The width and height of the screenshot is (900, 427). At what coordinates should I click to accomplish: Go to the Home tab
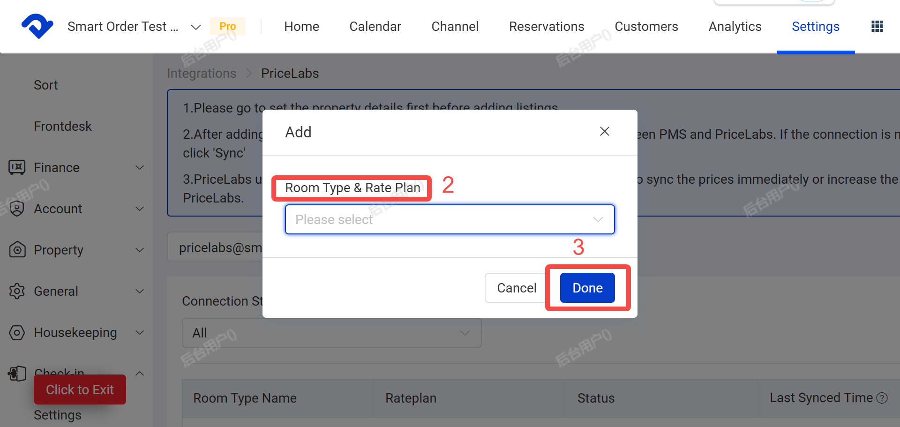pos(301,27)
